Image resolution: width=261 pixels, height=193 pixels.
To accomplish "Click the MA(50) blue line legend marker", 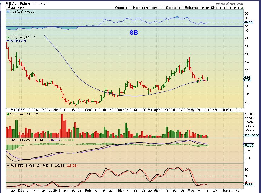I will coord(8,40).
